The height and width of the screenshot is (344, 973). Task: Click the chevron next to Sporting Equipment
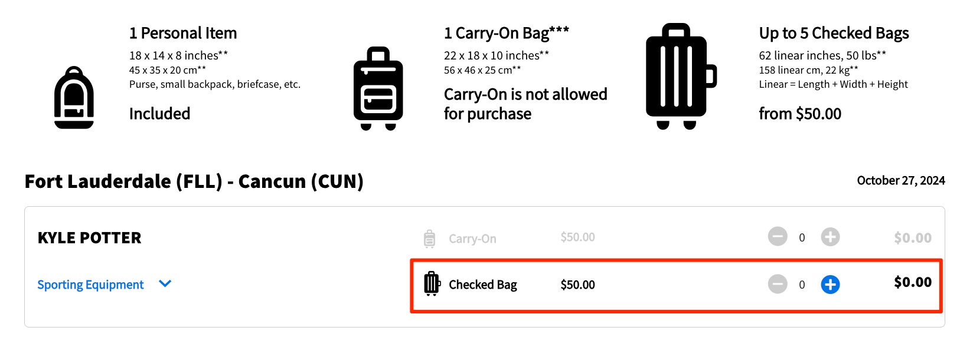point(165,284)
